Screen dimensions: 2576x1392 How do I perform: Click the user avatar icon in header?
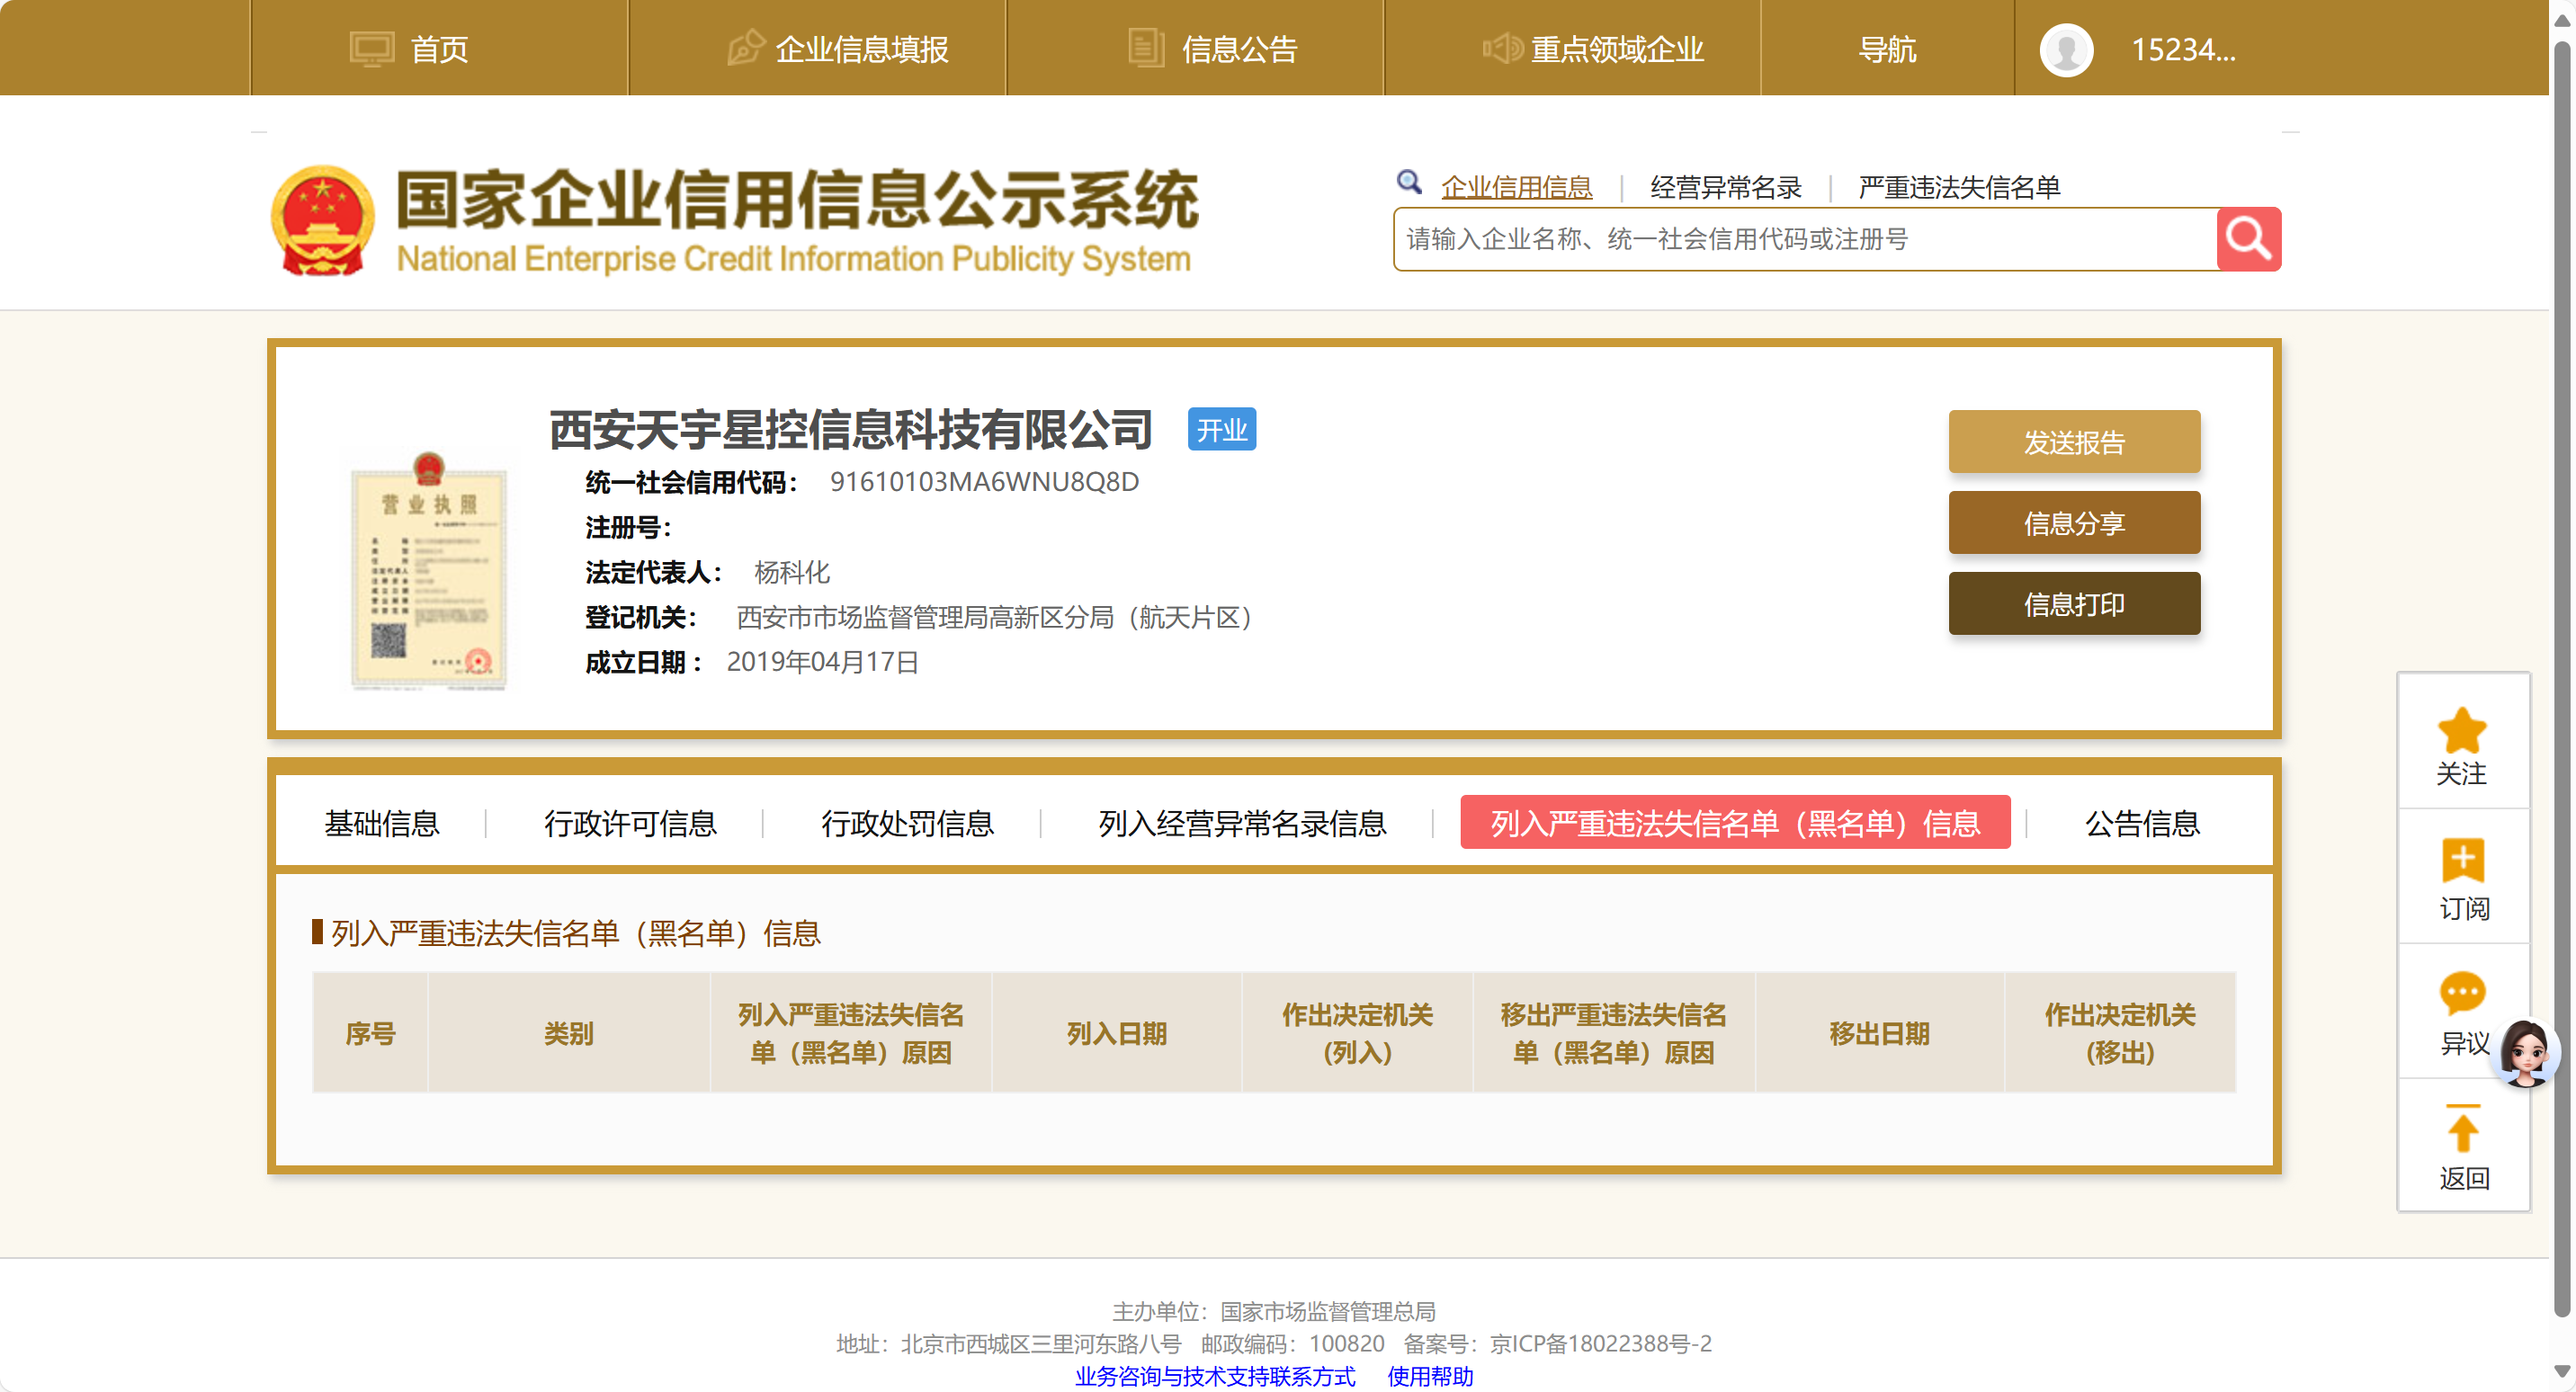pos(2066,49)
